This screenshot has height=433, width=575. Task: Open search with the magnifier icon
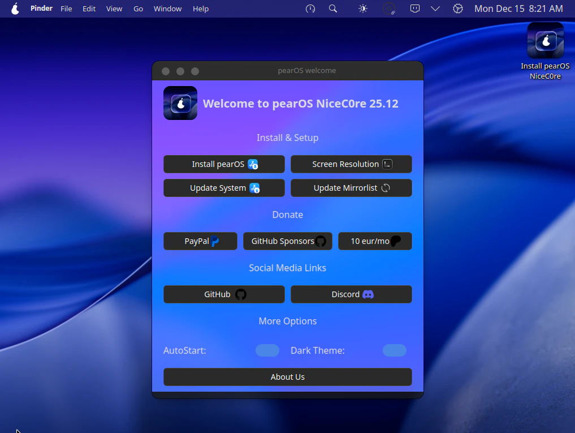333,8
